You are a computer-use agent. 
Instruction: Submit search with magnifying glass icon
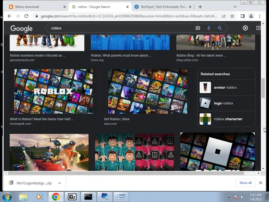[220, 28]
